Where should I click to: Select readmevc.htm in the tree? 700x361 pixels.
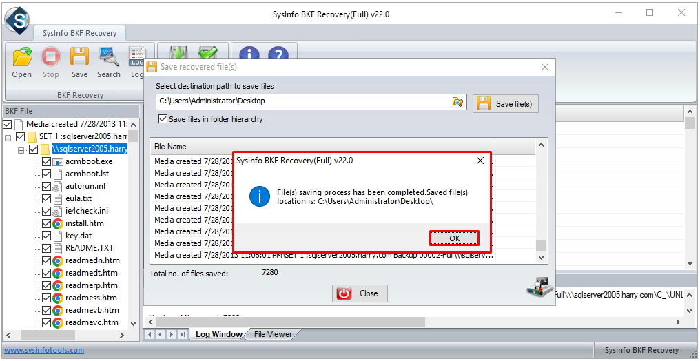point(92,322)
